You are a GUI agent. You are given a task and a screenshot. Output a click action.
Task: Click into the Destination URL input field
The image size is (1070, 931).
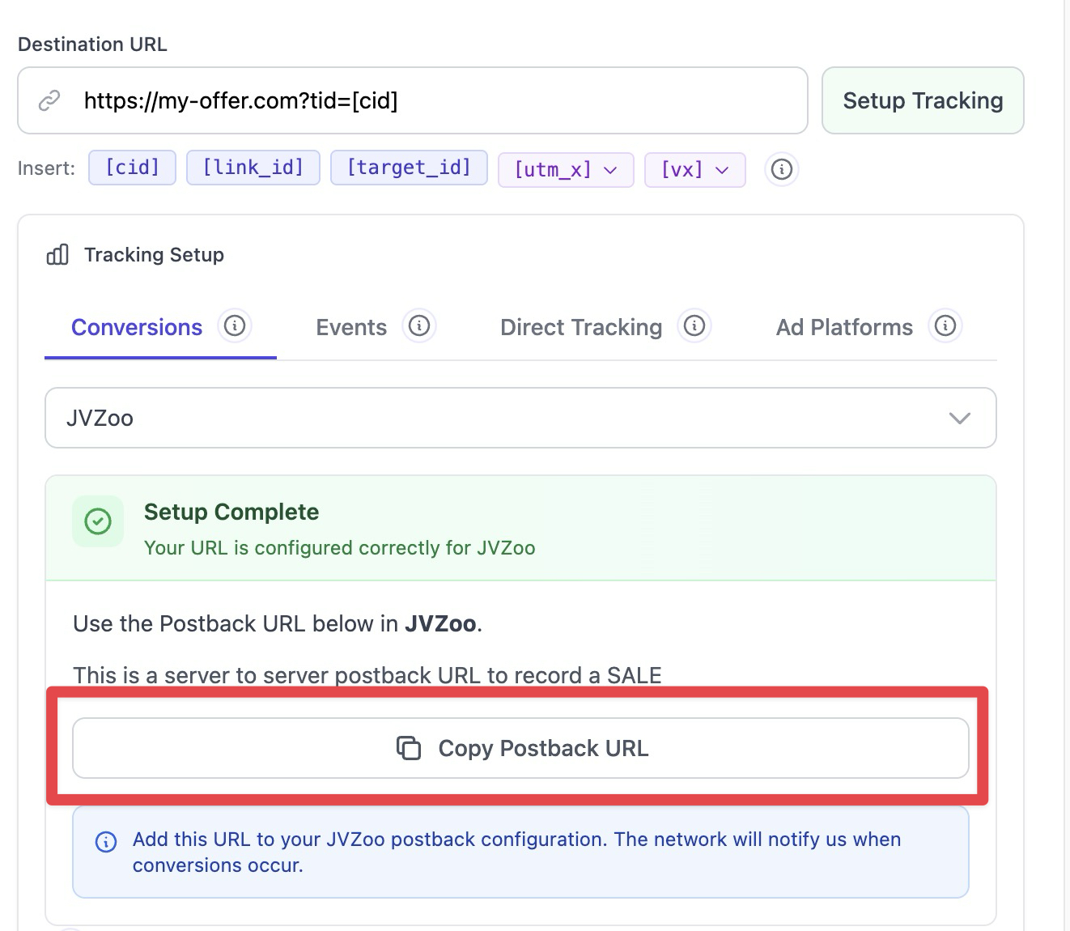[x=413, y=100]
